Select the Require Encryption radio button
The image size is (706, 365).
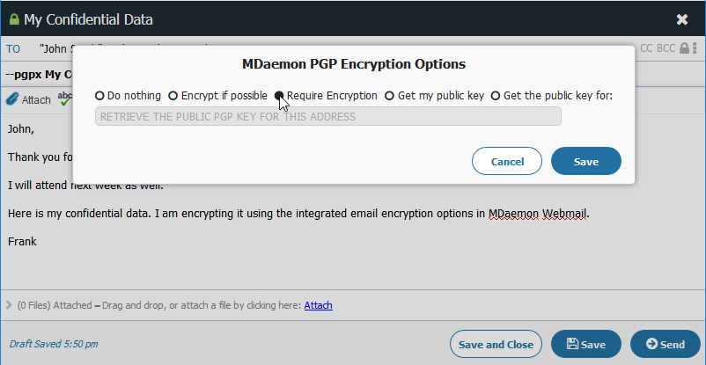pyautogui.click(x=279, y=96)
